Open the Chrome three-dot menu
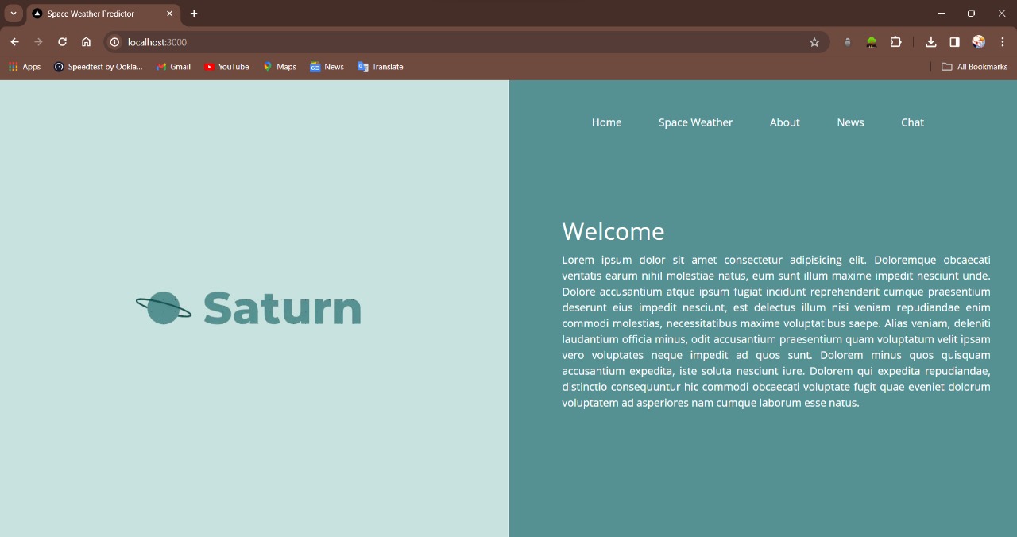Screen dimensions: 1017x537 coord(1003,41)
